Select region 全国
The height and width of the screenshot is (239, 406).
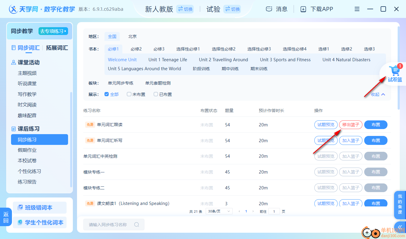pos(112,36)
